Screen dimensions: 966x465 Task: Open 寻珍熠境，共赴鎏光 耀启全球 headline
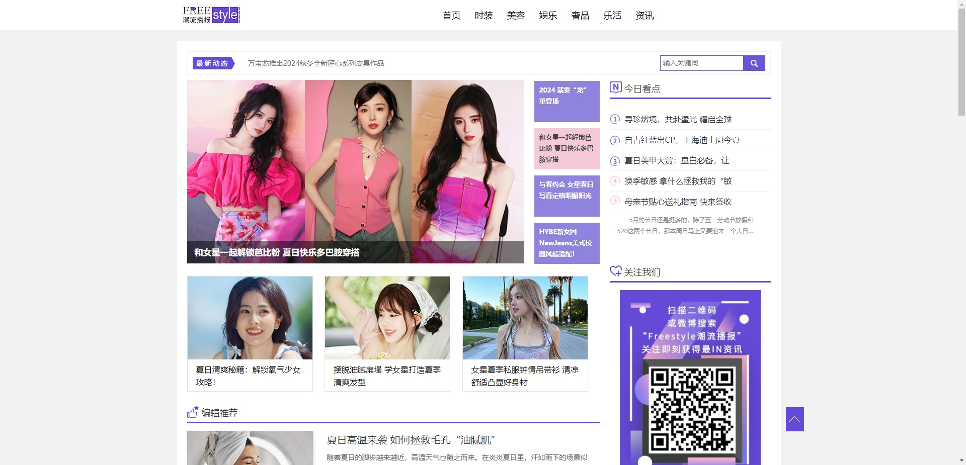click(678, 119)
